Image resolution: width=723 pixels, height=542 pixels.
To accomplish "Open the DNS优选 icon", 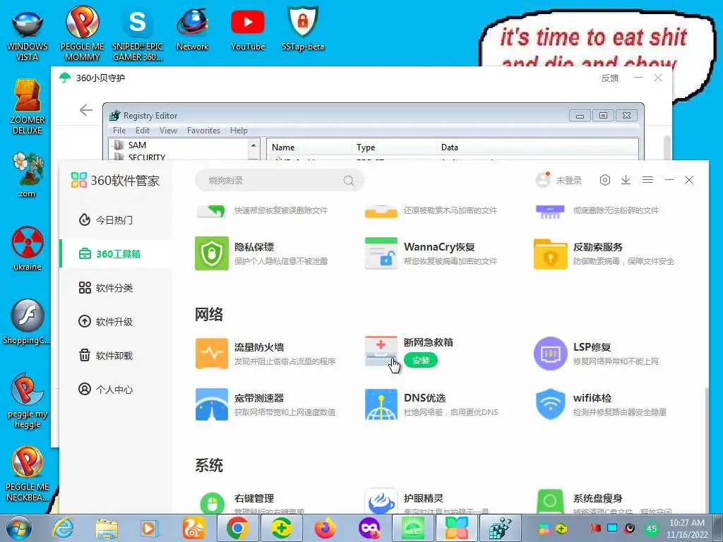I will pos(381,404).
